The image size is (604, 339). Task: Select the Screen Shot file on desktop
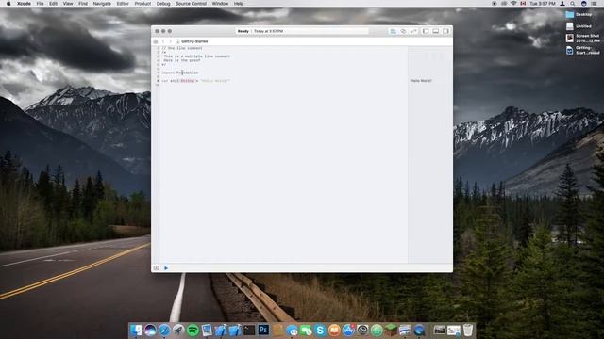[583, 38]
